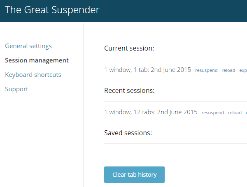Reload the current 1-tab session

click(x=228, y=70)
